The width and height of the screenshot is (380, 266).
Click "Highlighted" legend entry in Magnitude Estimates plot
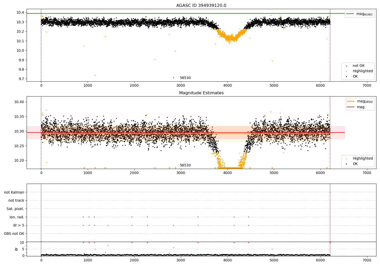click(363, 159)
